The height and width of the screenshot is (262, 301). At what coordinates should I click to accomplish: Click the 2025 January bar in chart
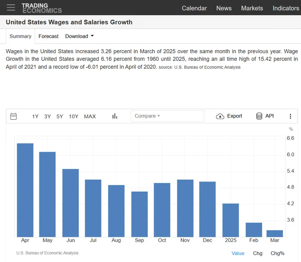click(231, 220)
